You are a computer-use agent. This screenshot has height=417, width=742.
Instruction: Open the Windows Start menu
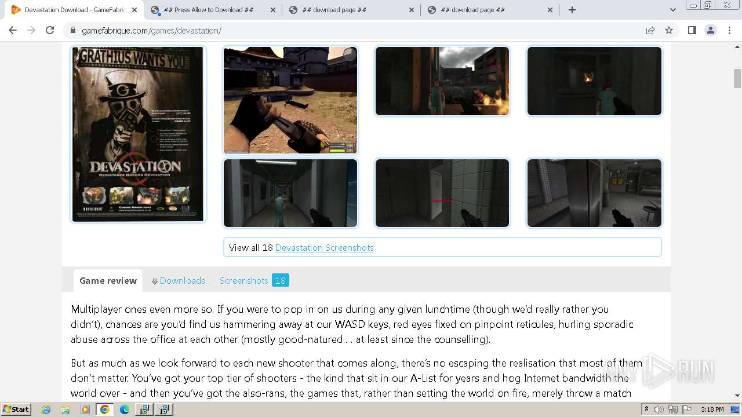point(16,409)
